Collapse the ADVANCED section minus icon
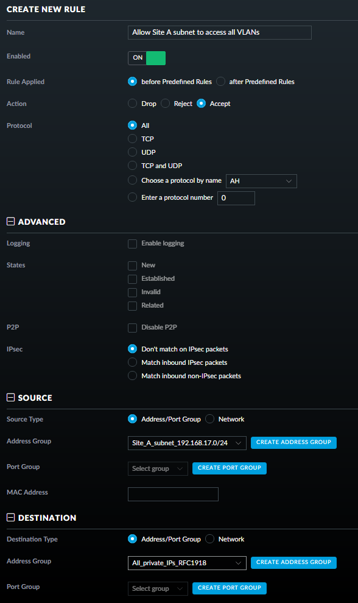 point(11,222)
